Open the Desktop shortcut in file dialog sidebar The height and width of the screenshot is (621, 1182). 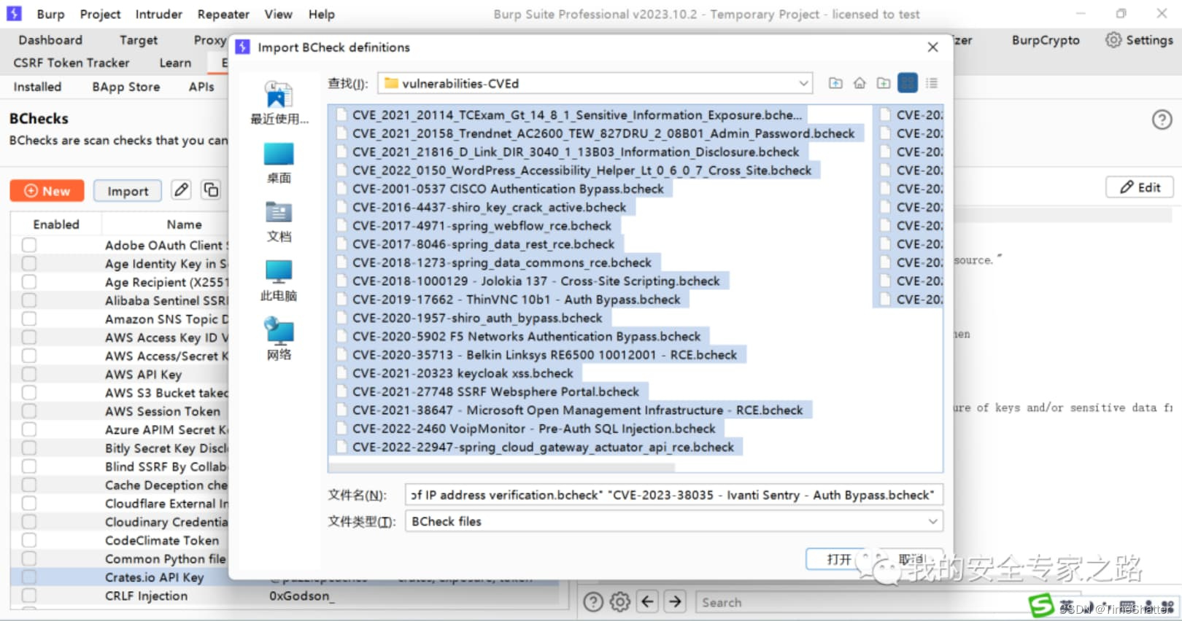pyautogui.click(x=279, y=163)
